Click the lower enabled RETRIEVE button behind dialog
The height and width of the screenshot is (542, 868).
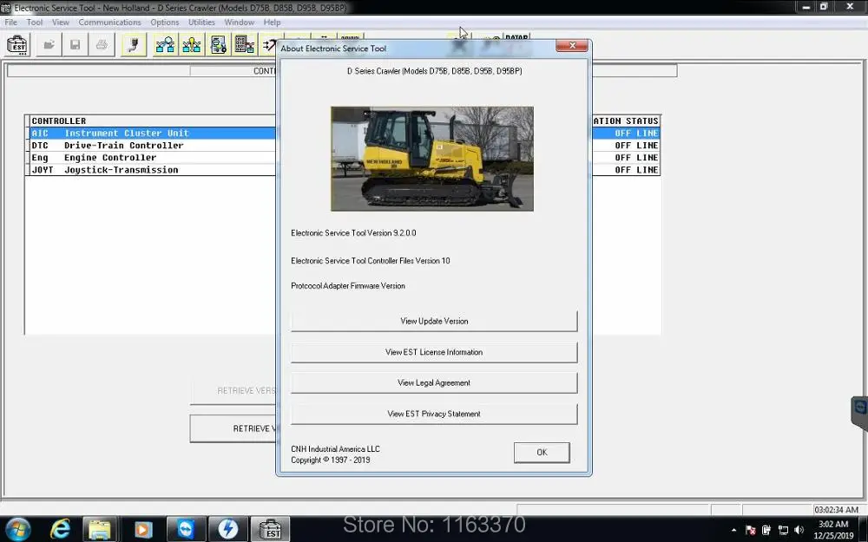tap(233, 428)
